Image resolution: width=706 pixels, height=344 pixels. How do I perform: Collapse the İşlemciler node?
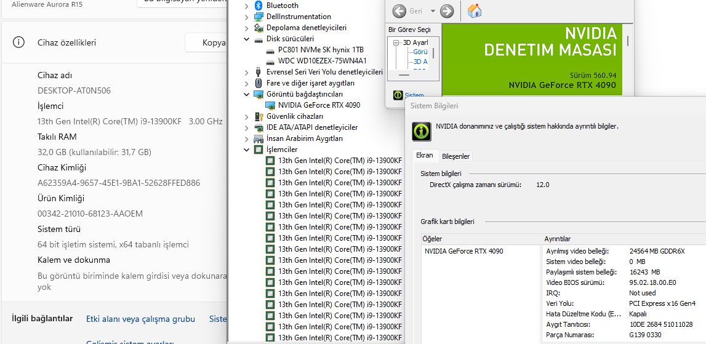pyautogui.click(x=246, y=150)
